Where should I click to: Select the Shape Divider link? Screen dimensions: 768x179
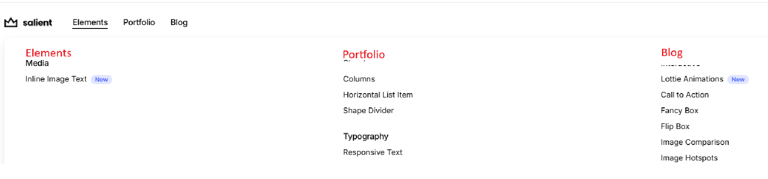(368, 110)
